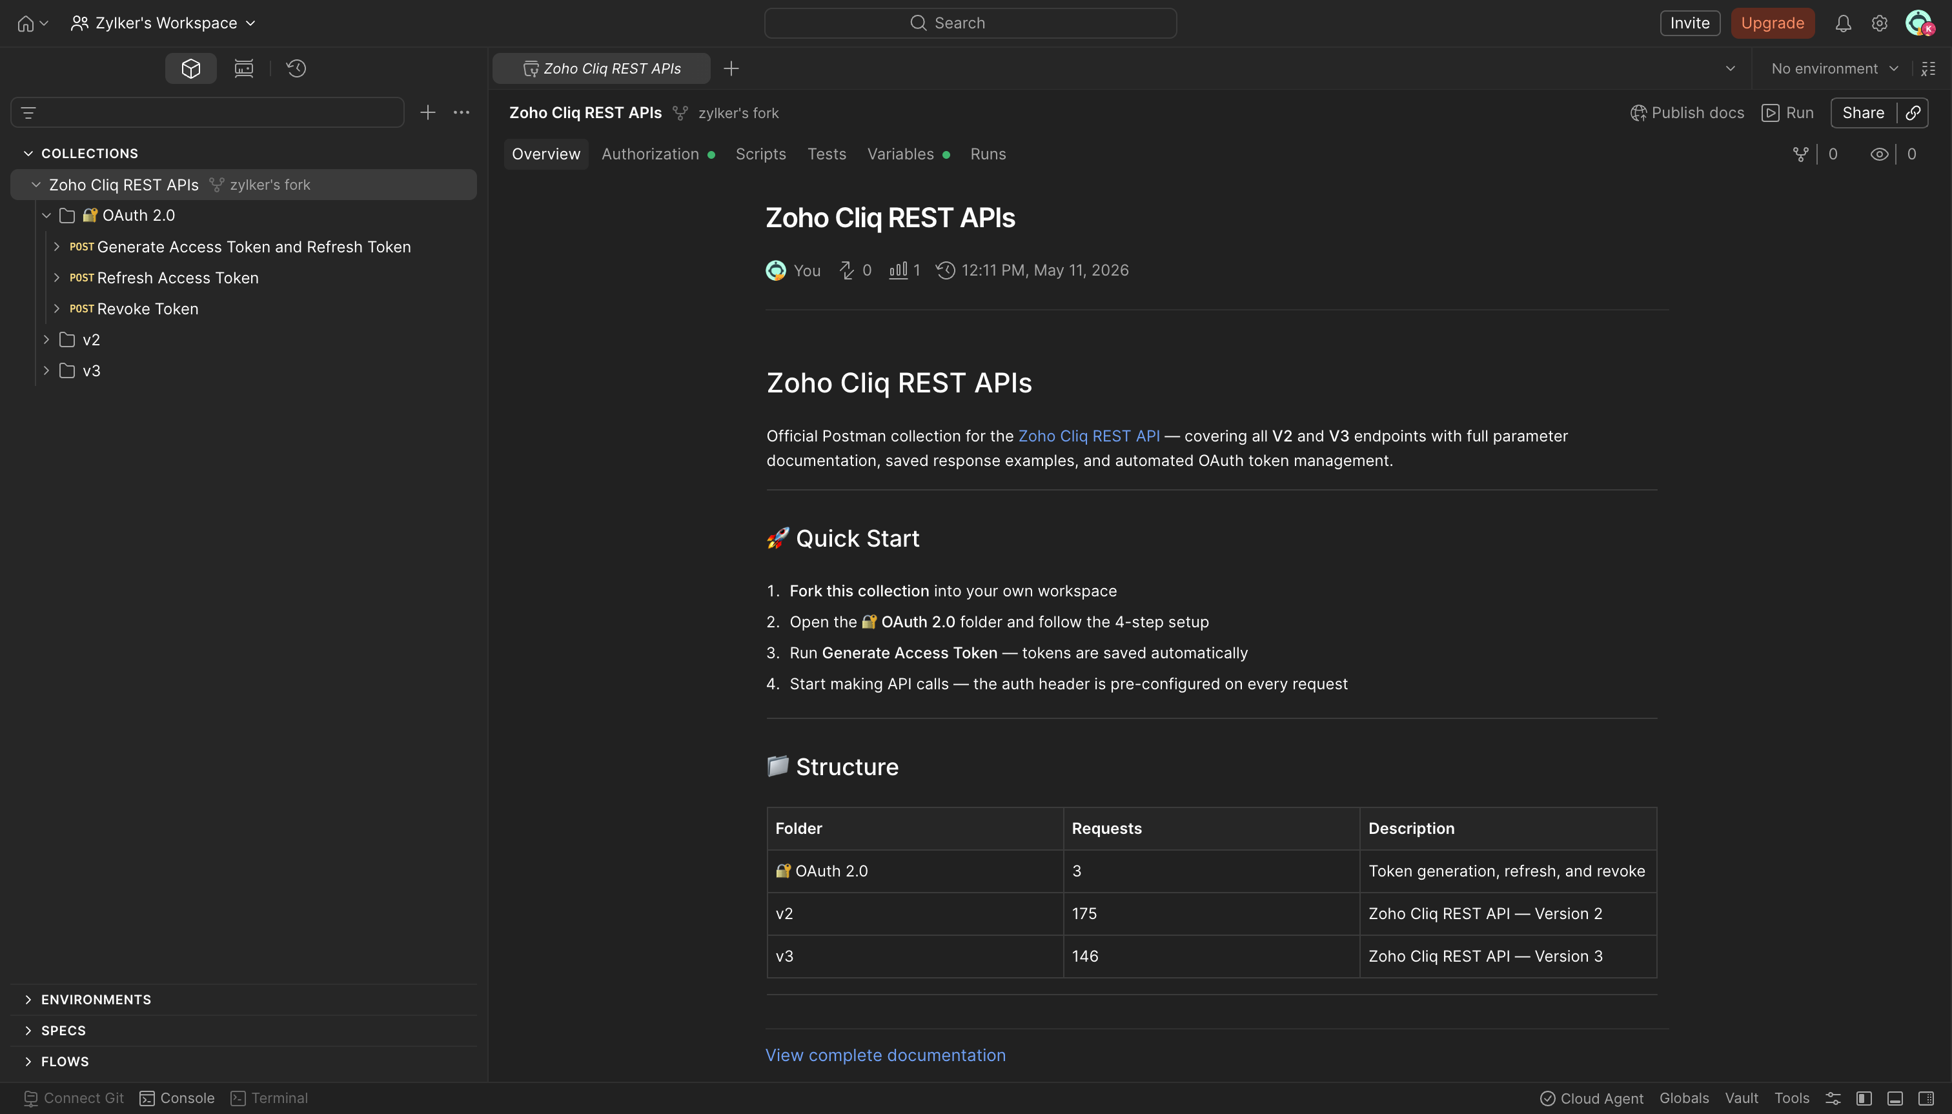Open the Zoho Cliq REST API link
This screenshot has height=1114, width=1952.
(1088, 436)
